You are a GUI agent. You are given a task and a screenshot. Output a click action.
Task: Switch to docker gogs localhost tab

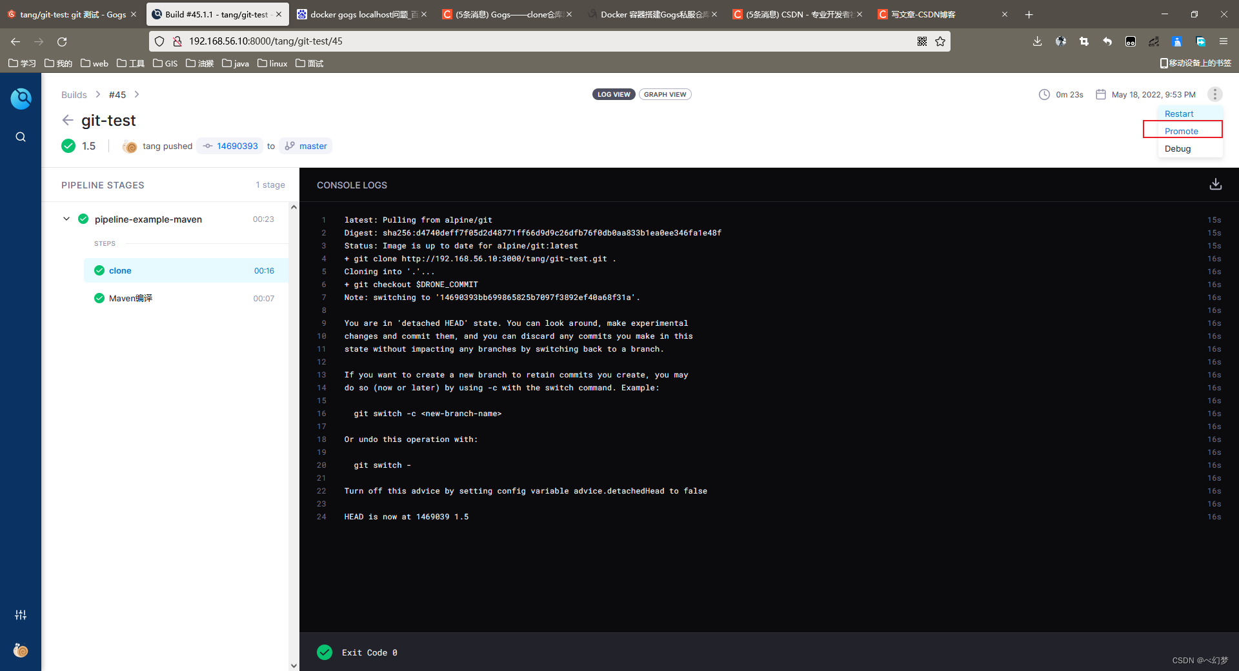[x=362, y=14]
